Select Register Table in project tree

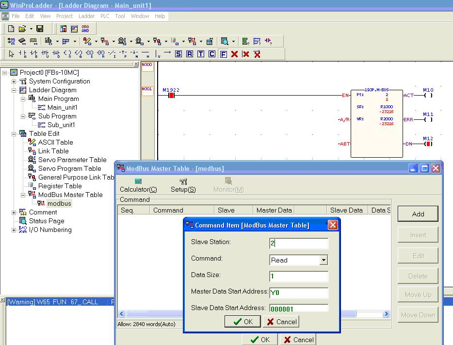click(x=60, y=186)
